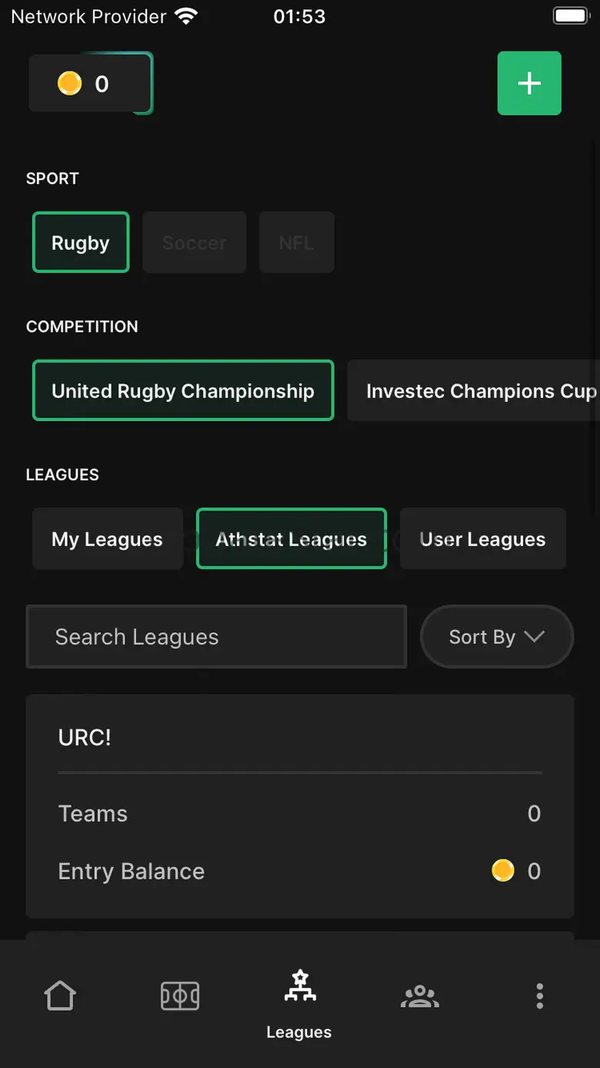This screenshot has height=1068, width=600.
Task: Open the pitch field tab icon
Action: (x=180, y=995)
